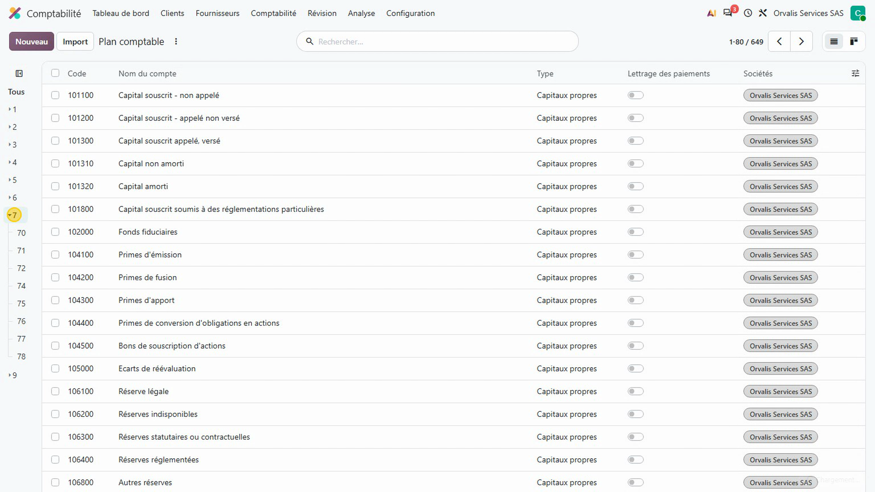Click the Import button
The width and height of the screenshot is (875, 492).
(x=75, y=41)
